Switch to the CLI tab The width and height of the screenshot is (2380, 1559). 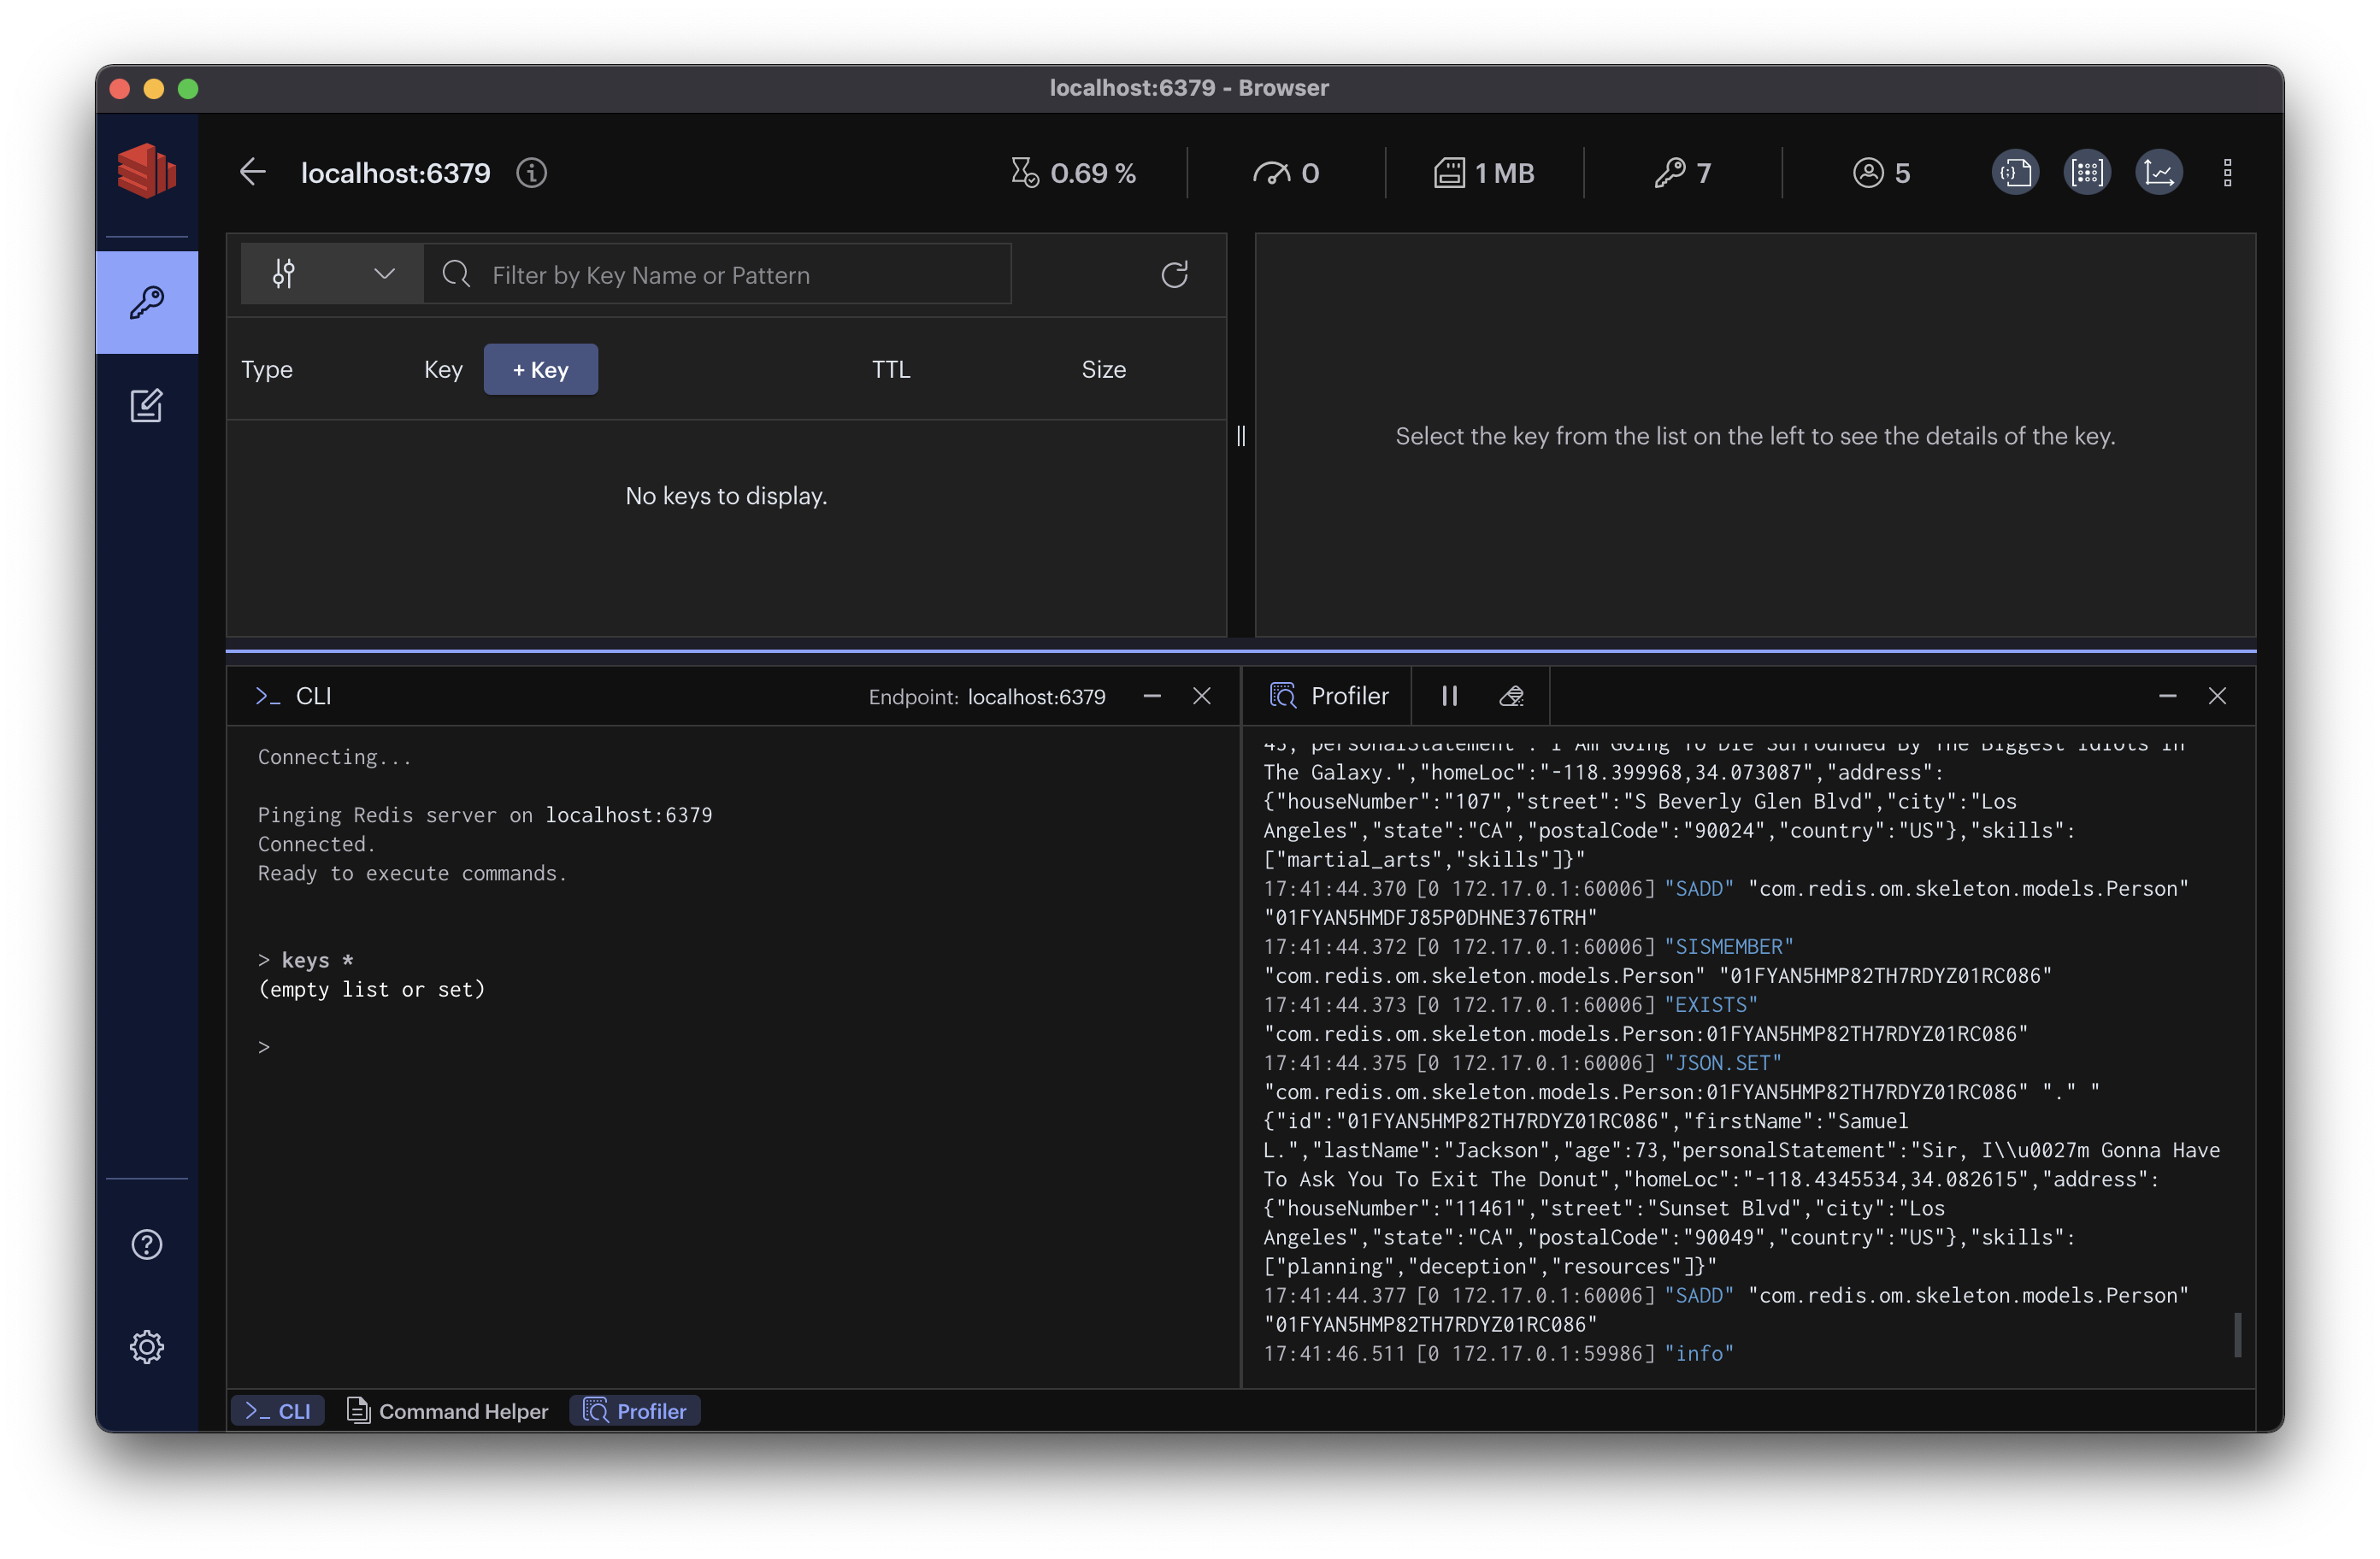pos(277,1411)
